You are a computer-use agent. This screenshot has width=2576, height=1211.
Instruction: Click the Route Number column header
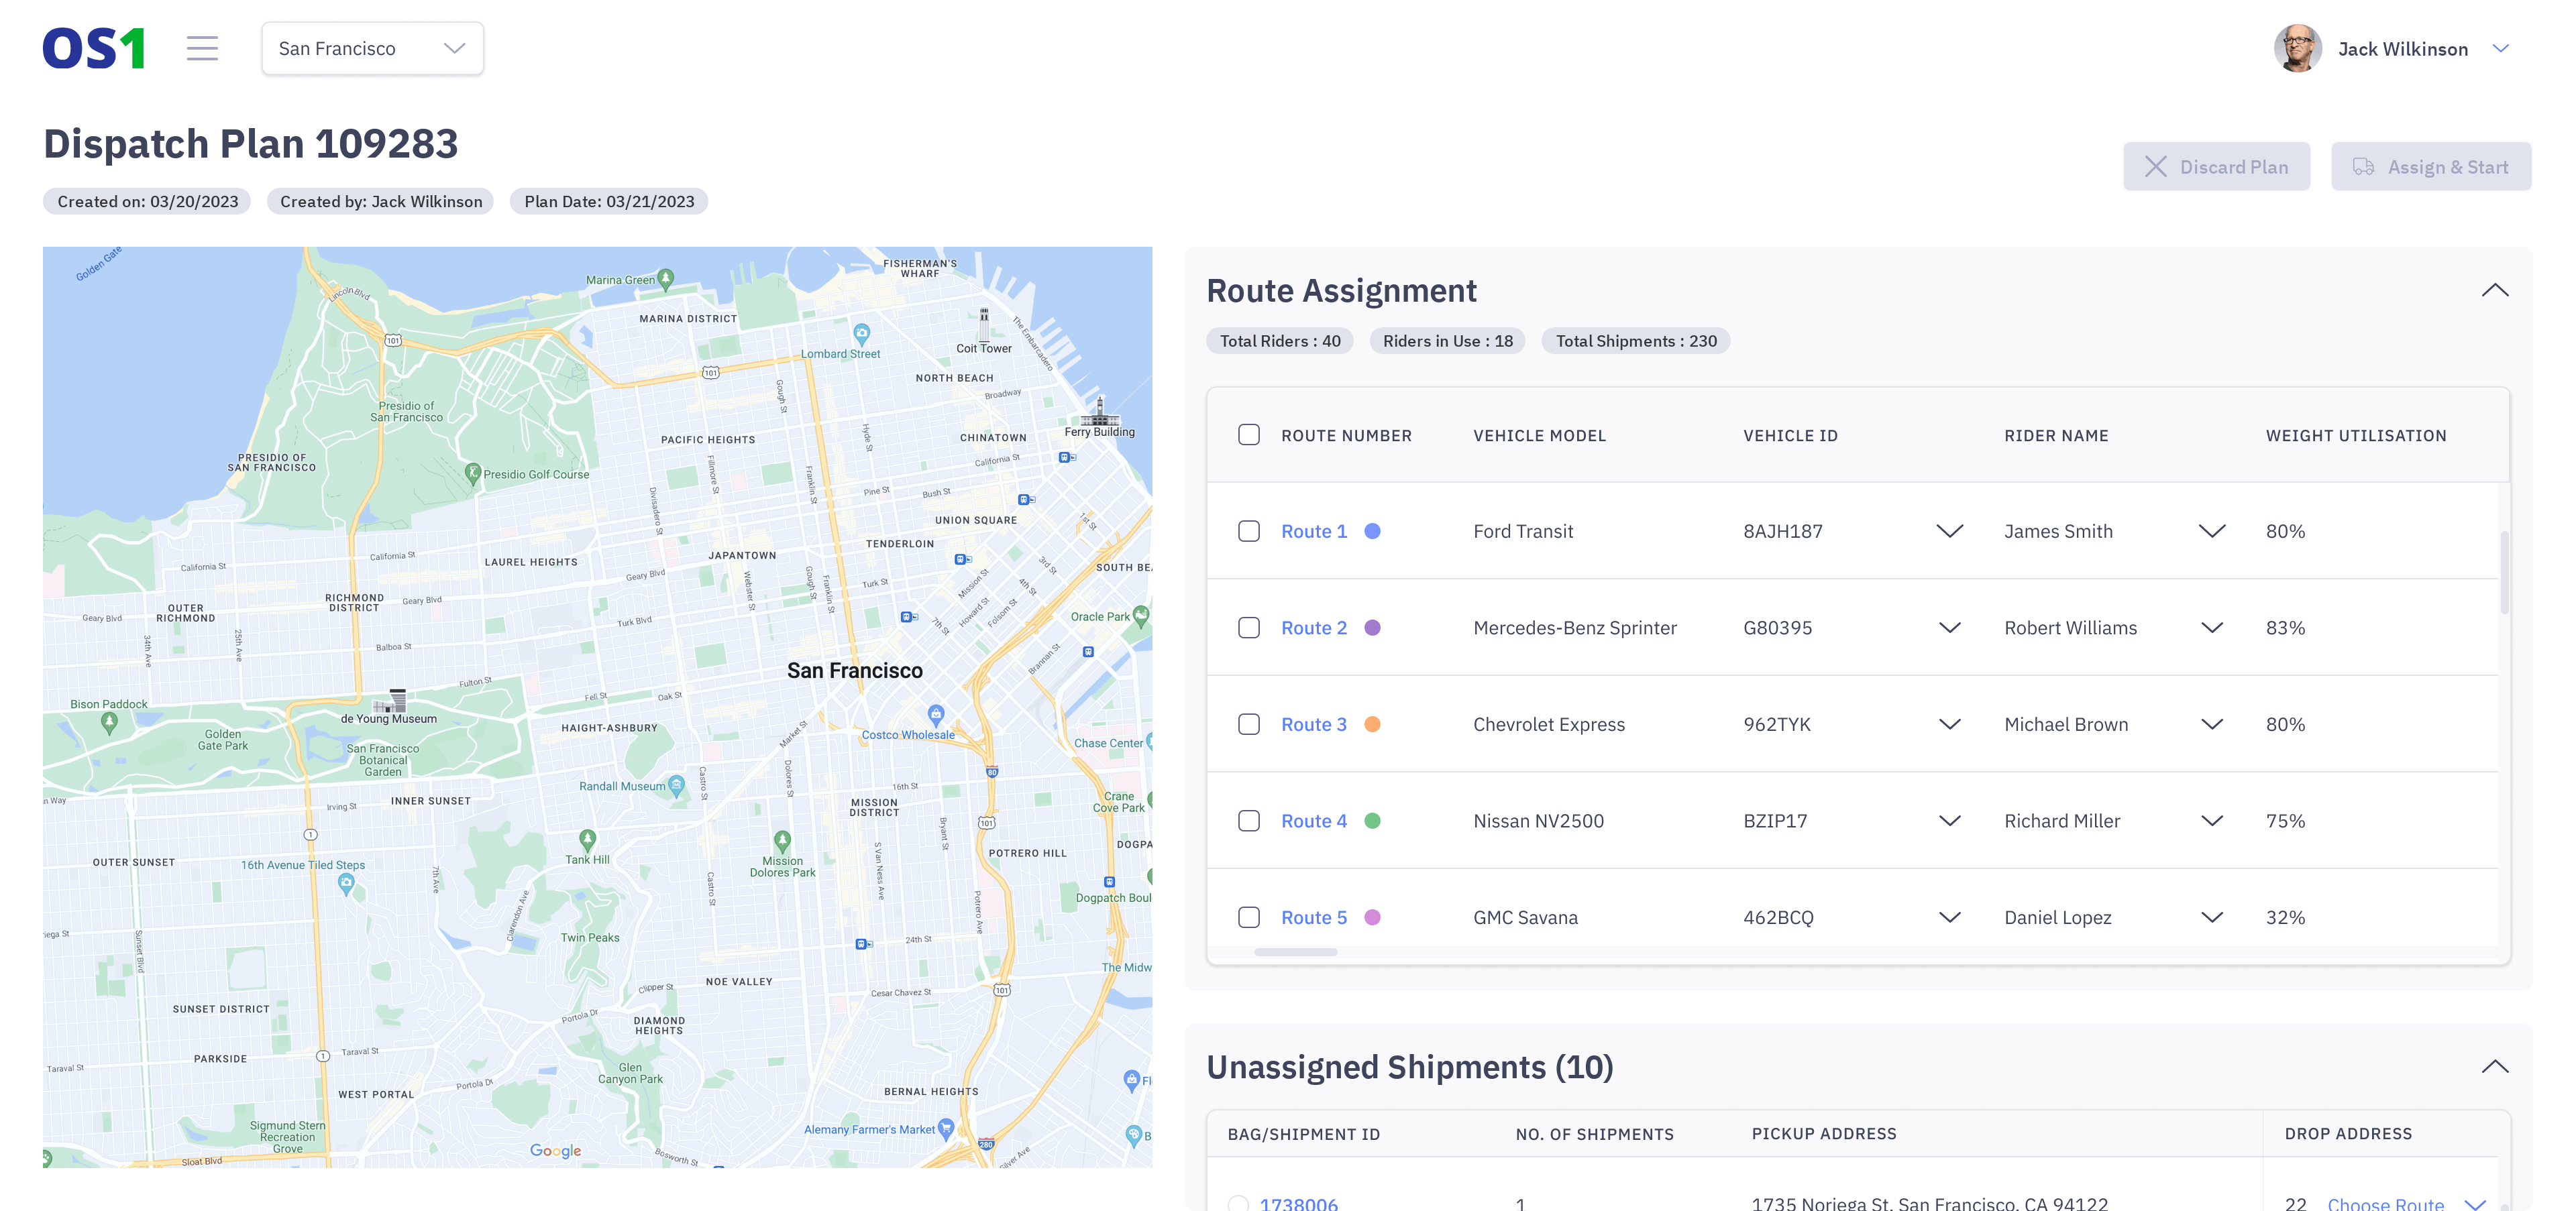pos(1346,436)
